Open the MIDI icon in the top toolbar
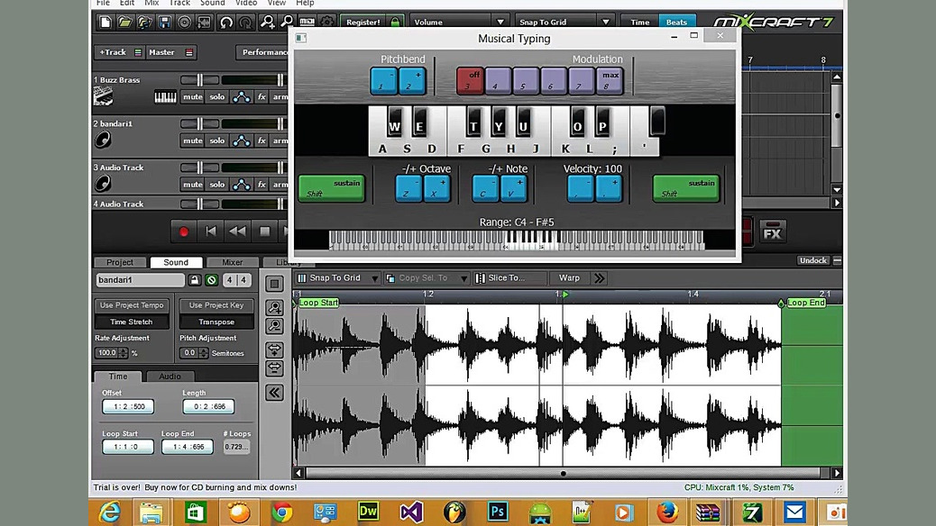The image size is (936, 526). (307, 22)
